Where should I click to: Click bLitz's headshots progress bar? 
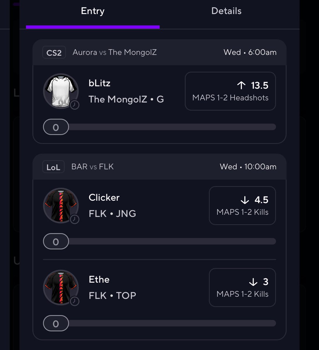tap(159, 127)
